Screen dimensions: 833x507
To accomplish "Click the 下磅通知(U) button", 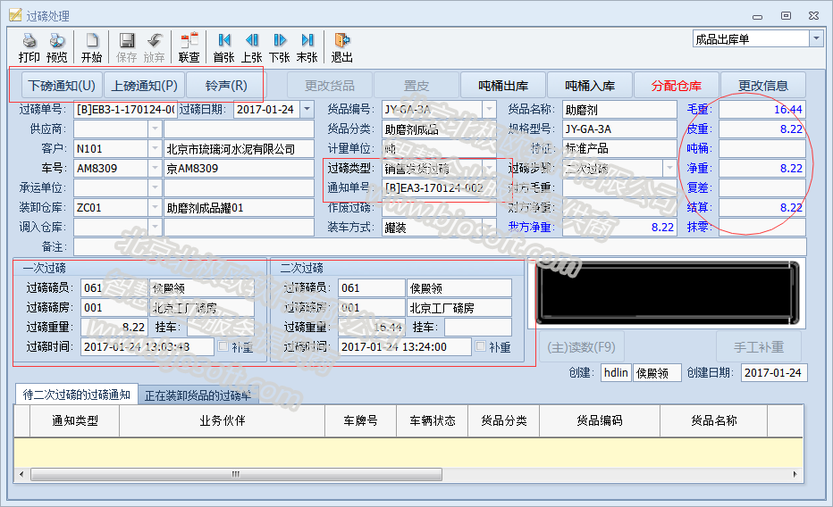I will pyautogui.click(x=62, y=86).
